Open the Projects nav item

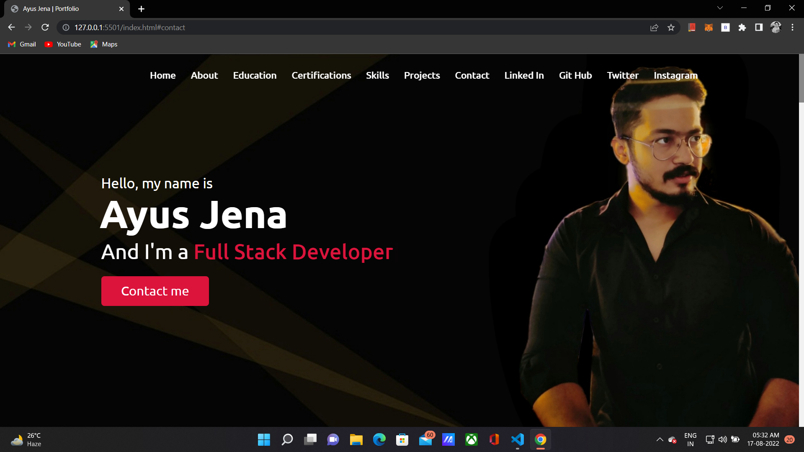[422, 75]
